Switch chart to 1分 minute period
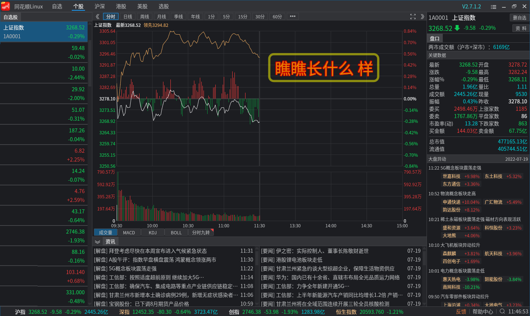 click(211, 17)
